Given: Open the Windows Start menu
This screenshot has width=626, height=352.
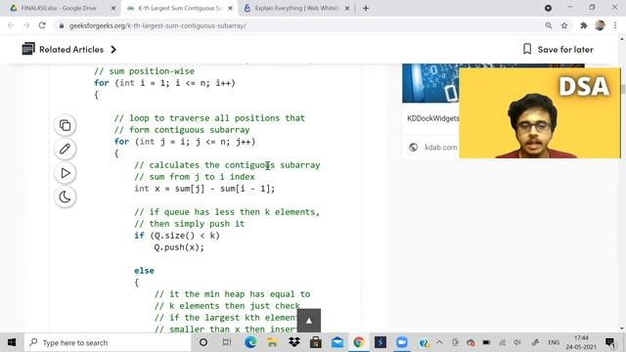Looking at the screenshot, I should click(x=12, y=342).
